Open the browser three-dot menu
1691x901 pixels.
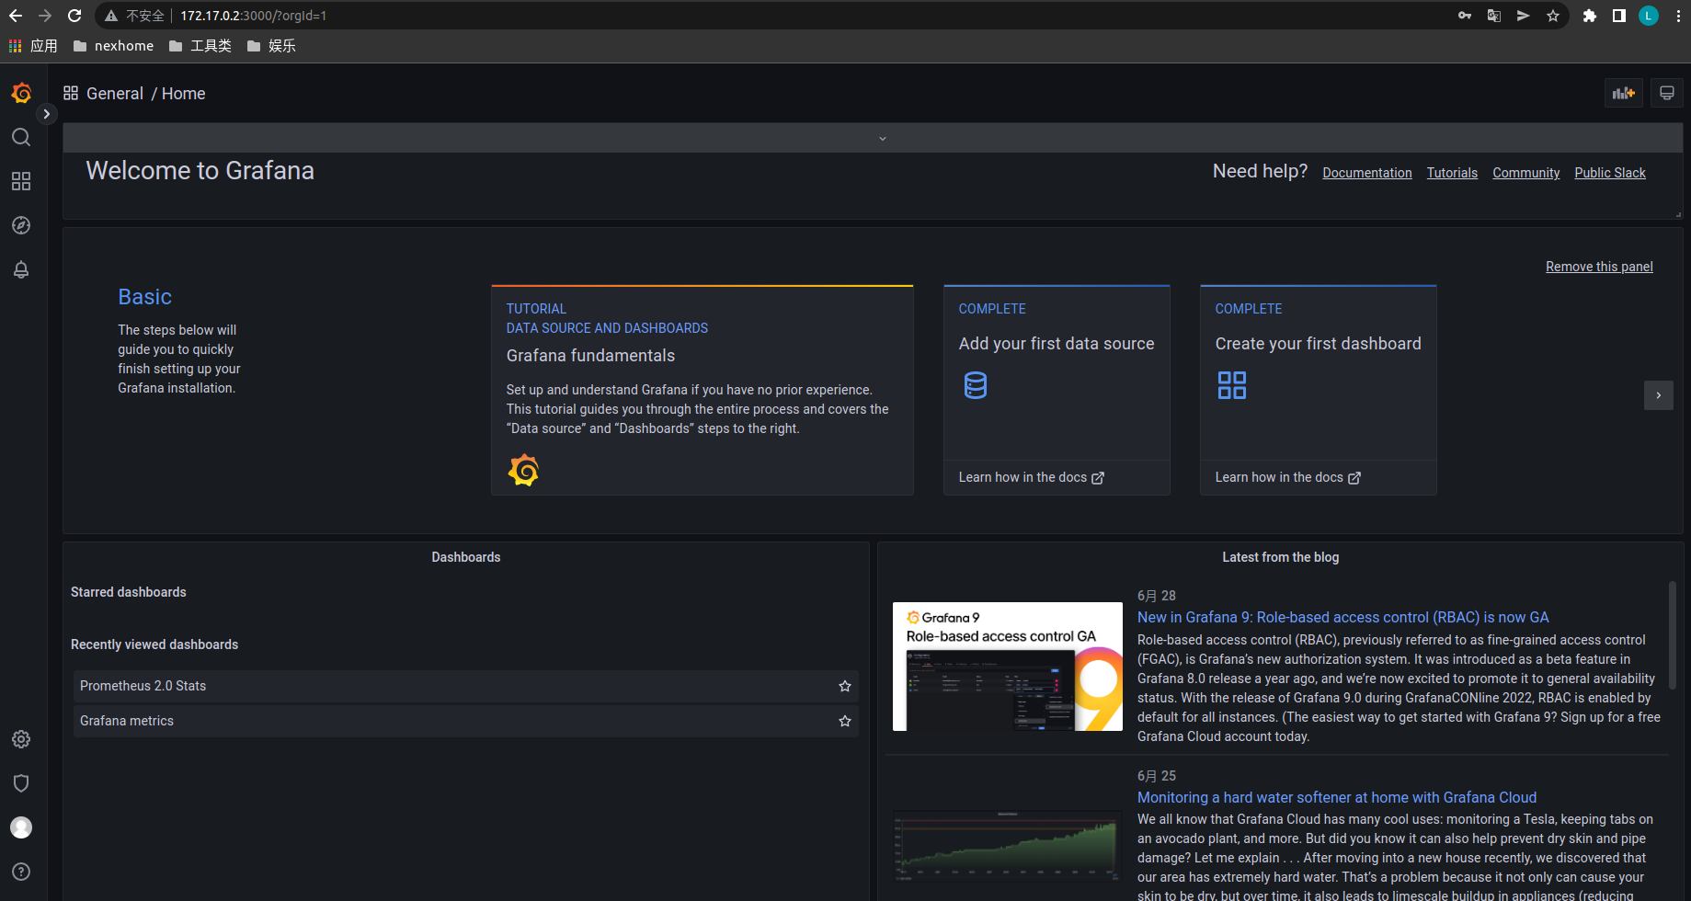click(x=1678, y=16)
